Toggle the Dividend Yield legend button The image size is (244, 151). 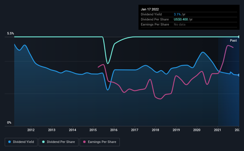[x=21, y=142]
